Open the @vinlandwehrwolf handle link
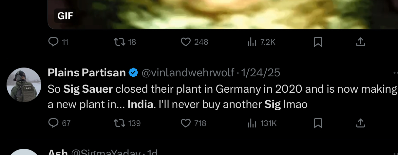Image resolution: width=398 pixels, height=155 pixels. point(188,73)
